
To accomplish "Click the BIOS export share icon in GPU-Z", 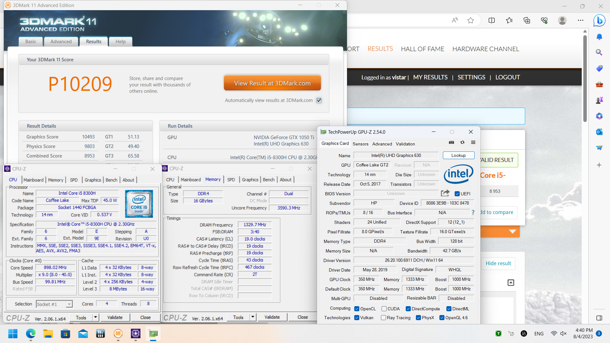I will [445, 193].
